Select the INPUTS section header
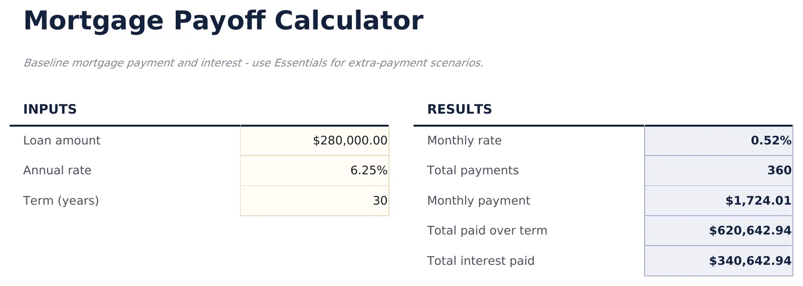The image size is (803, 286). tap(50, 109)
